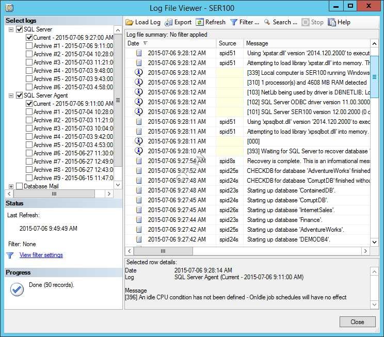Click Select logs tree scroll up arrow
The height and width of the screenshot is (337, 384).
[118, 30]
